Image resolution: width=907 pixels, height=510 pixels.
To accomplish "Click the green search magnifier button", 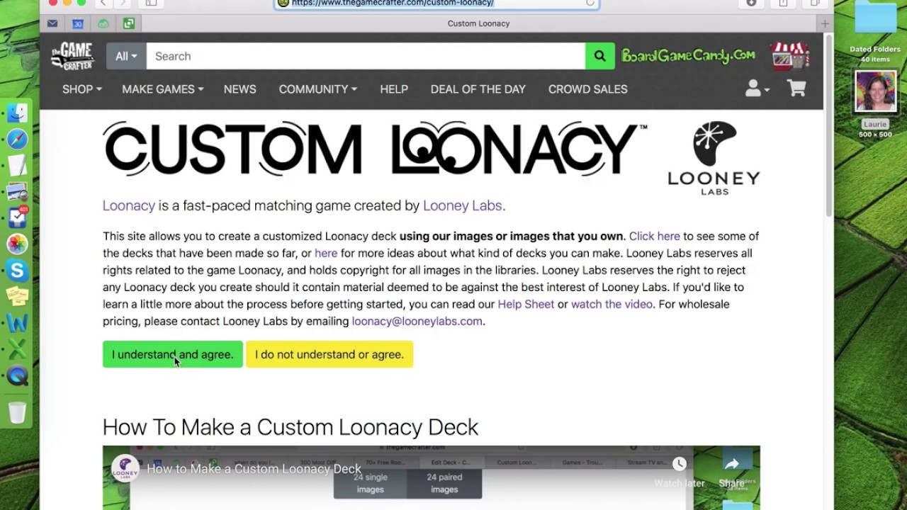I will coord(599,56).
